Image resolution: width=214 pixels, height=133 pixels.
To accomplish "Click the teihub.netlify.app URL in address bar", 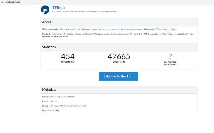I will [13, 2].
